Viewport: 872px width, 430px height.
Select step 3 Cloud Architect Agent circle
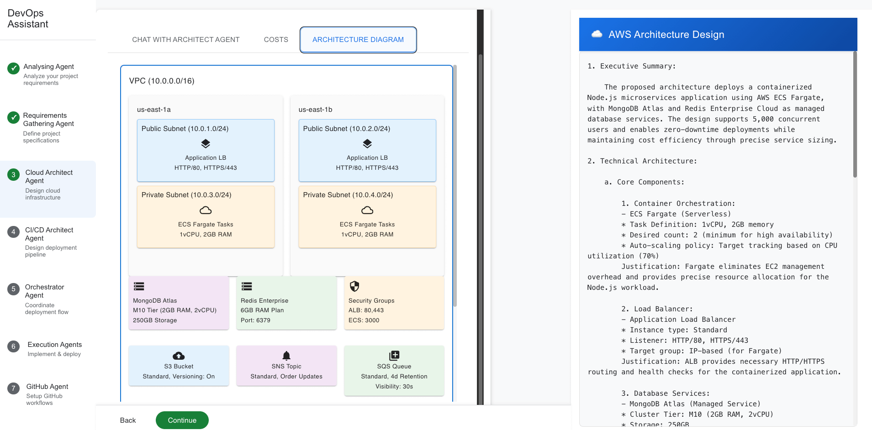click(x=13, y=174)
